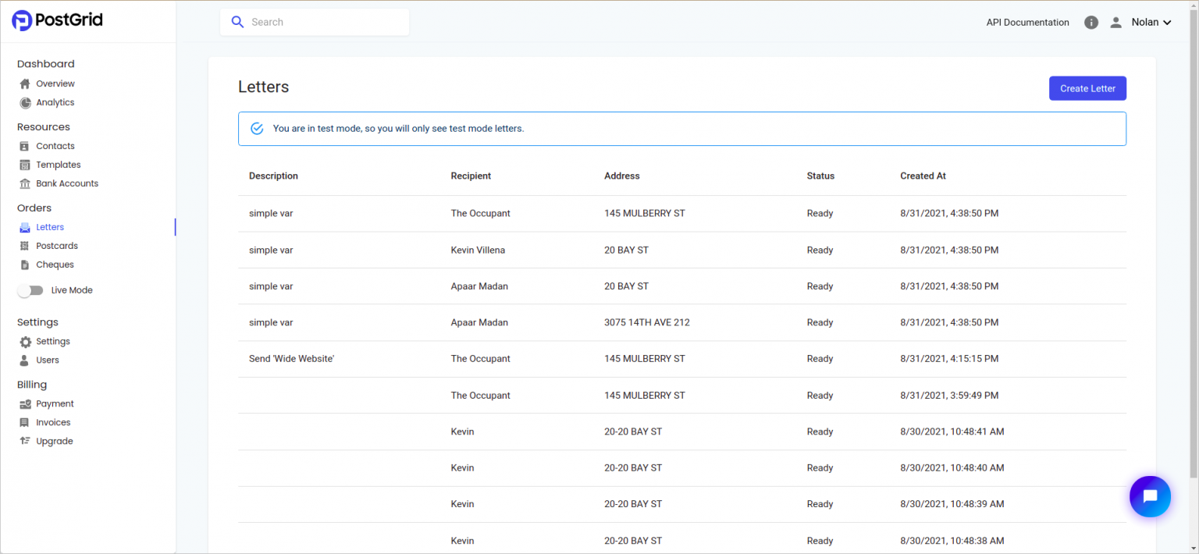1199x554 pixels.
Task: Click the Status column header
Action: point(820,176)
